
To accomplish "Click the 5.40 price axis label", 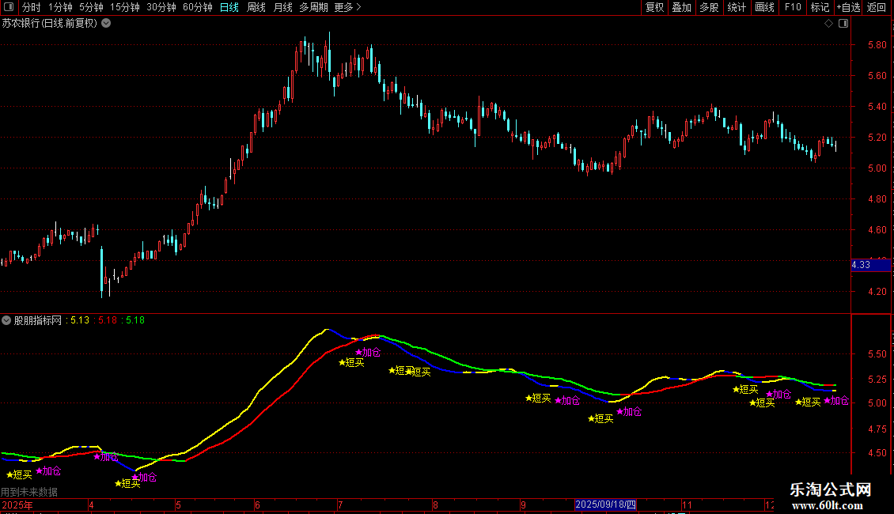I will pos(877,107).
